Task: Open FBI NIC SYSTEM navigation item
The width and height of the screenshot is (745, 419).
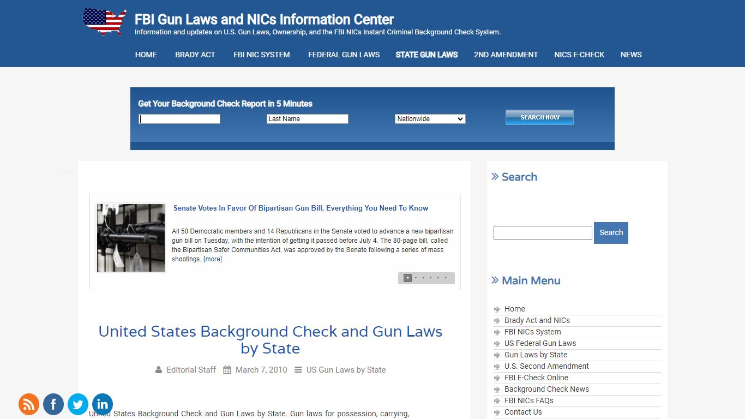Action: click(x=262, y=55)
